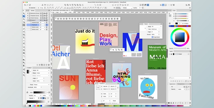The height and width of the screenshot is (108, 214).
Task: Toggle visibility eye of the Design layer
Action: 169,54
